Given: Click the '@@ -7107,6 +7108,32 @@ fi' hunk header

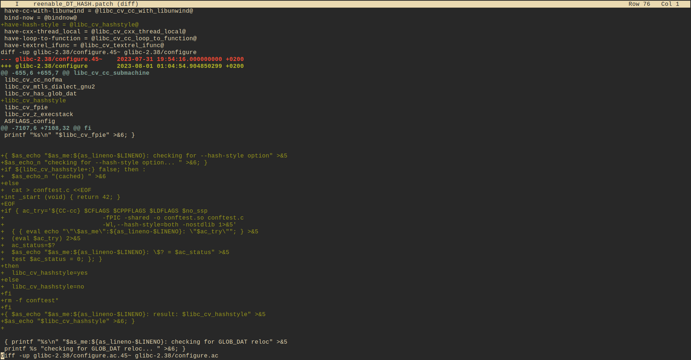Looking at the screenshot, I should tap(46, 128).
